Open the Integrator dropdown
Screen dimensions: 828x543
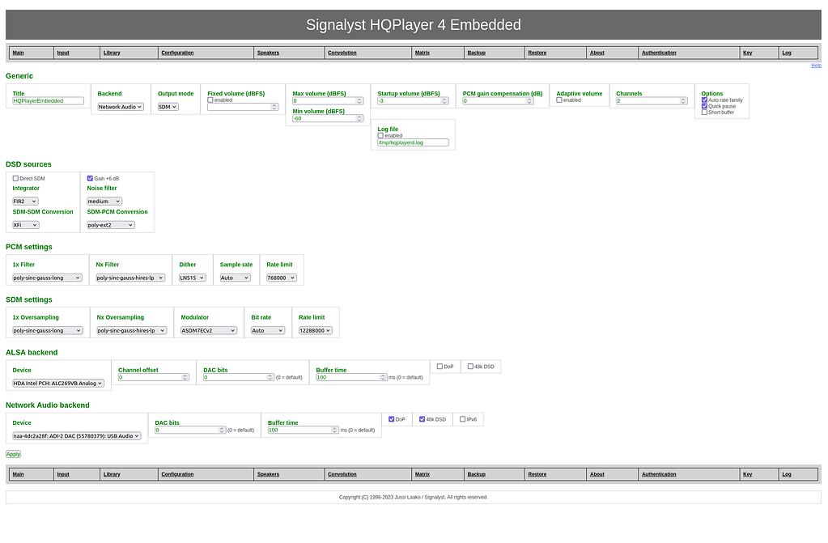click(x=25, y=202)
